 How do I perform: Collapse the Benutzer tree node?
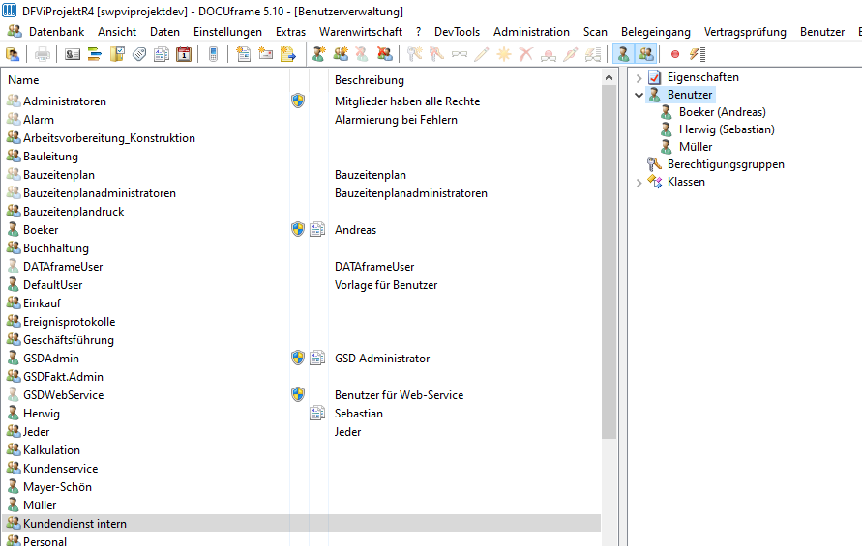click(639, 95)
